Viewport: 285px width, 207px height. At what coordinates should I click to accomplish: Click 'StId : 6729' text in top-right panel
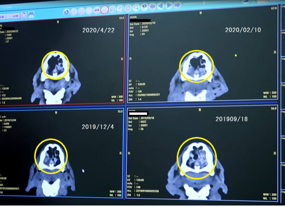[x=138, y=27]
